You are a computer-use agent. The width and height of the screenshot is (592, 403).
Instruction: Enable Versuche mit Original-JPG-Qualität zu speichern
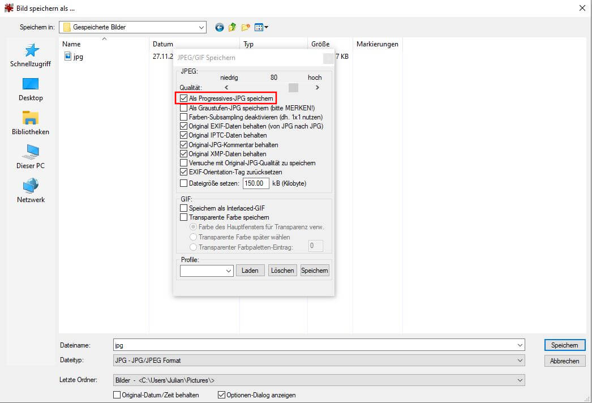pos(183,163)
